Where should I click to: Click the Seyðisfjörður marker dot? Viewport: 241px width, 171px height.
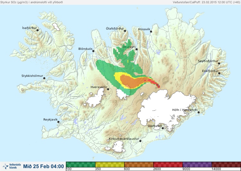pyautogui.click(x=219, y=63)
